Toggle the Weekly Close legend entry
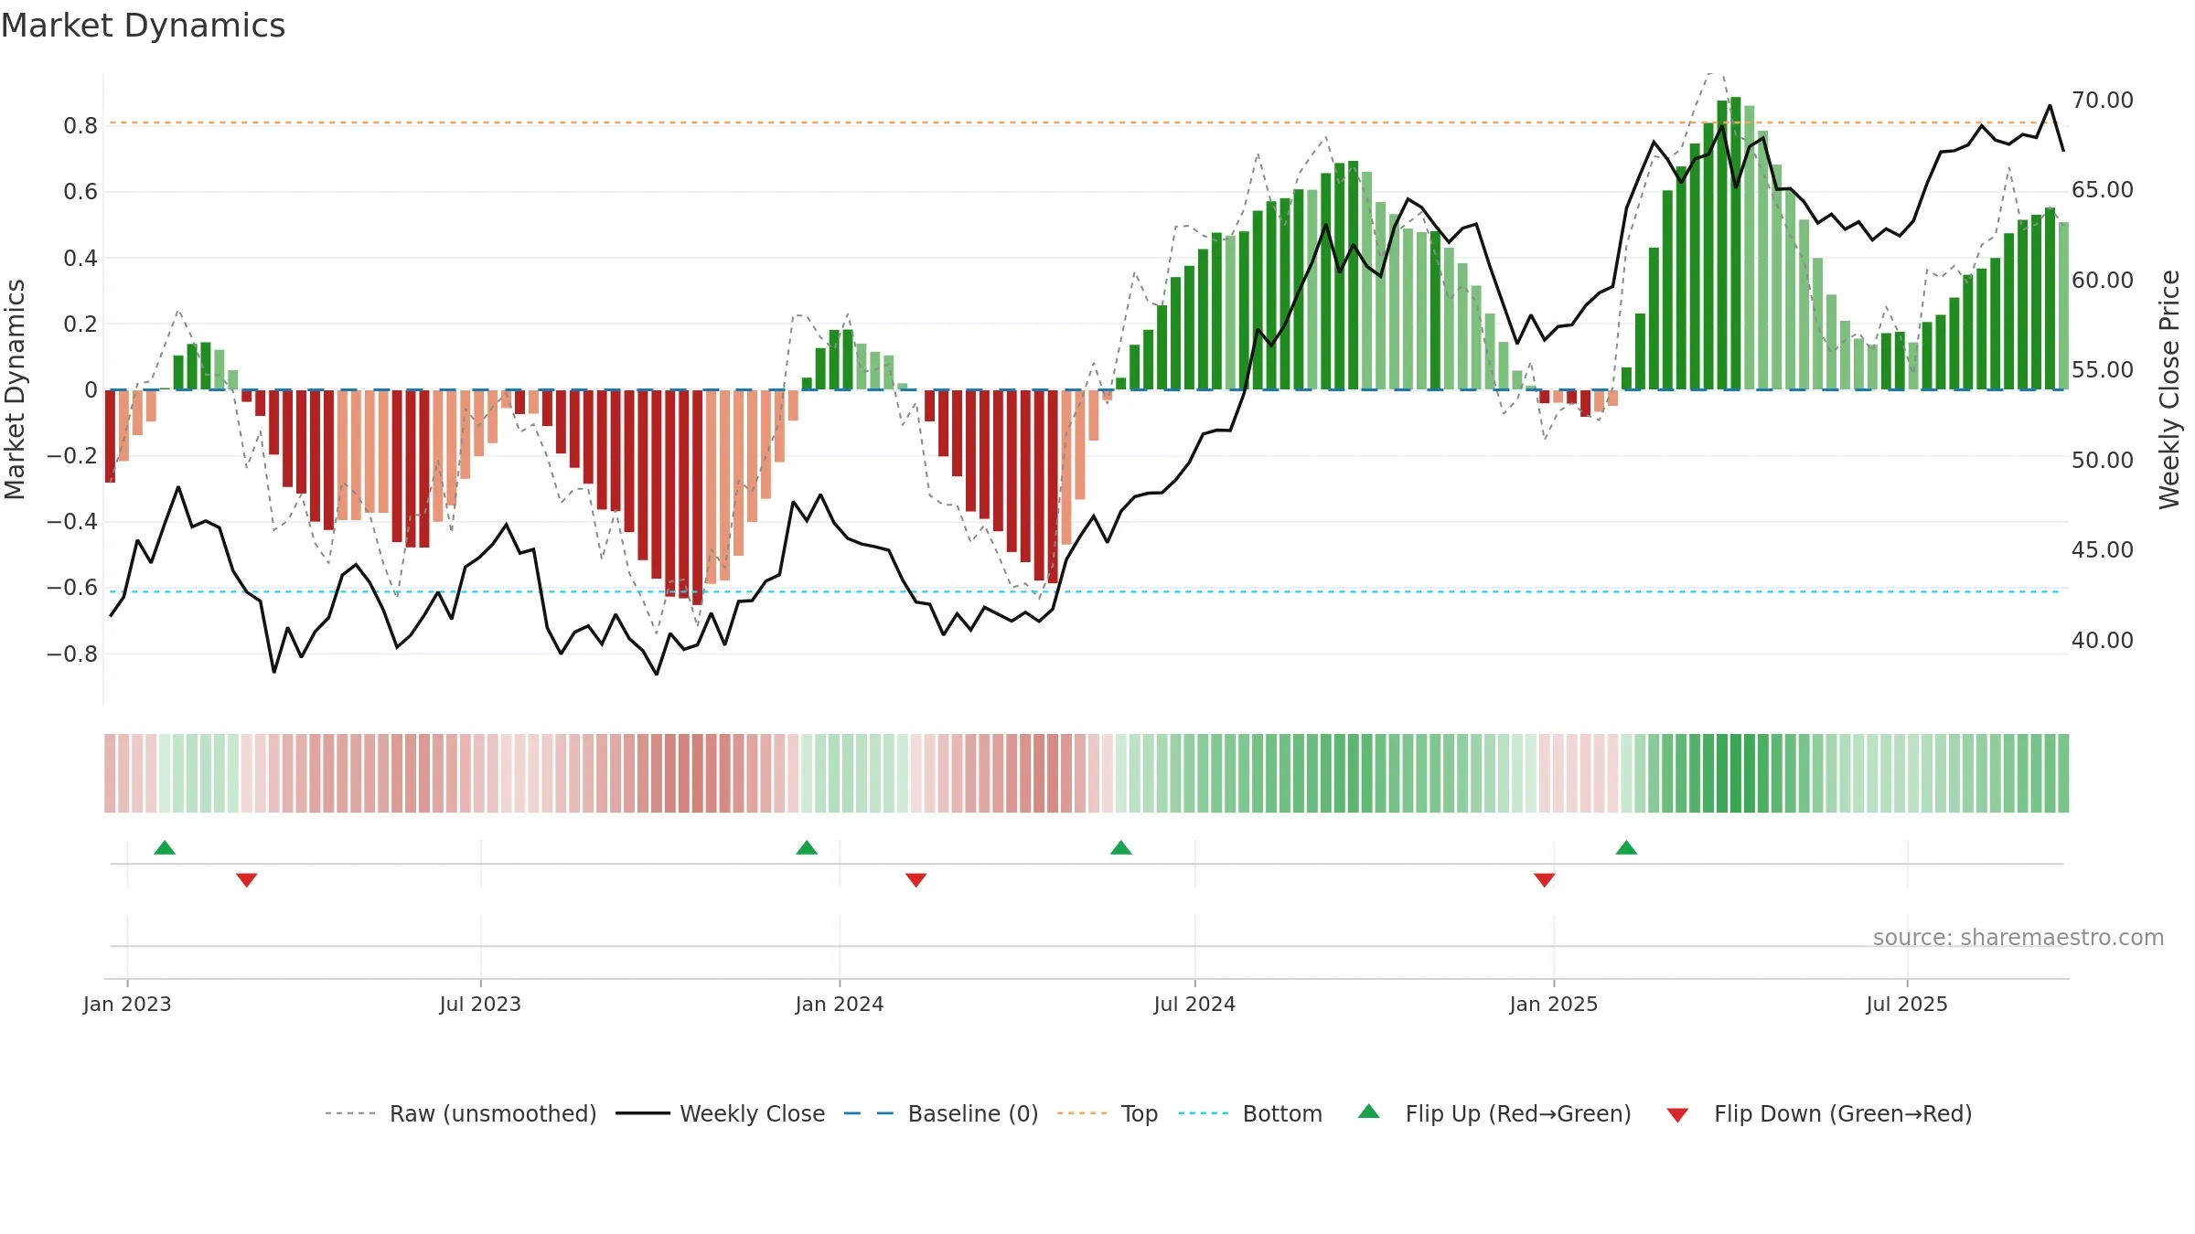Viewport: 2195px width, 1234px height. 721,1113
